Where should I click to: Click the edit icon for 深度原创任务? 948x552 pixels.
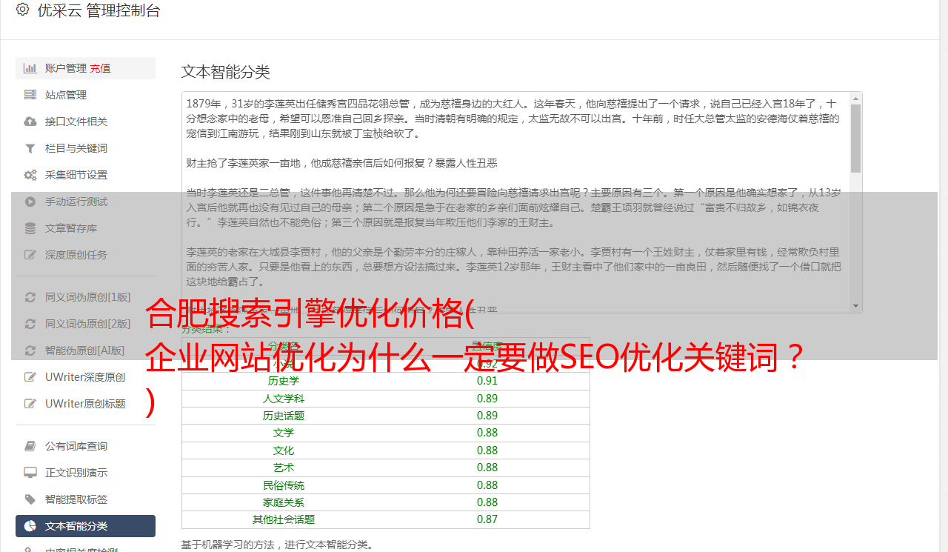[30, 255]
